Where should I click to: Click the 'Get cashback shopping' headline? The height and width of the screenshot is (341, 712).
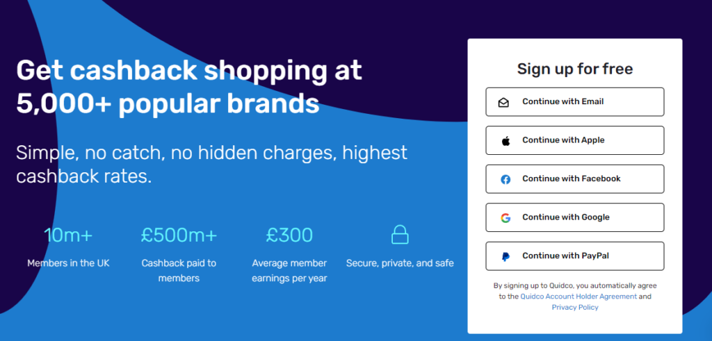tap(189, 87)
